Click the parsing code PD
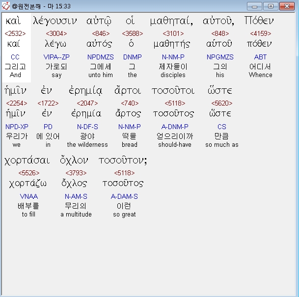The width and height of the screenshot is (299, 297). point(48,127)
